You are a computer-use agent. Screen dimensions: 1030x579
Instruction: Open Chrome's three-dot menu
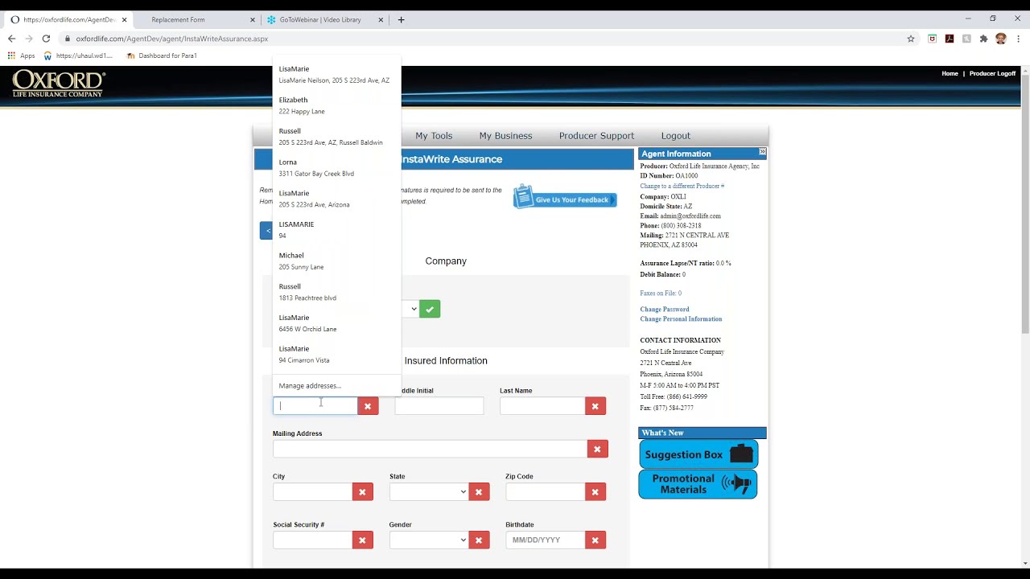tap(1019, 39)
